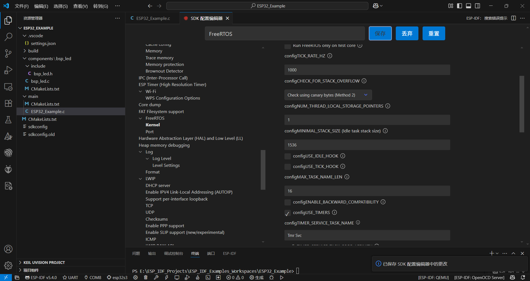Open stack overflow check method dropdown
This screenshot has height=281, width=530.
pos(328,95)
